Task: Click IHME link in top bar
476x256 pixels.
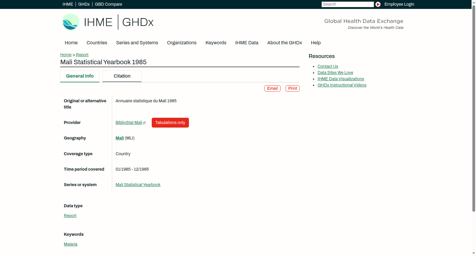Action: pyautogui.click(x=68, y=4)
